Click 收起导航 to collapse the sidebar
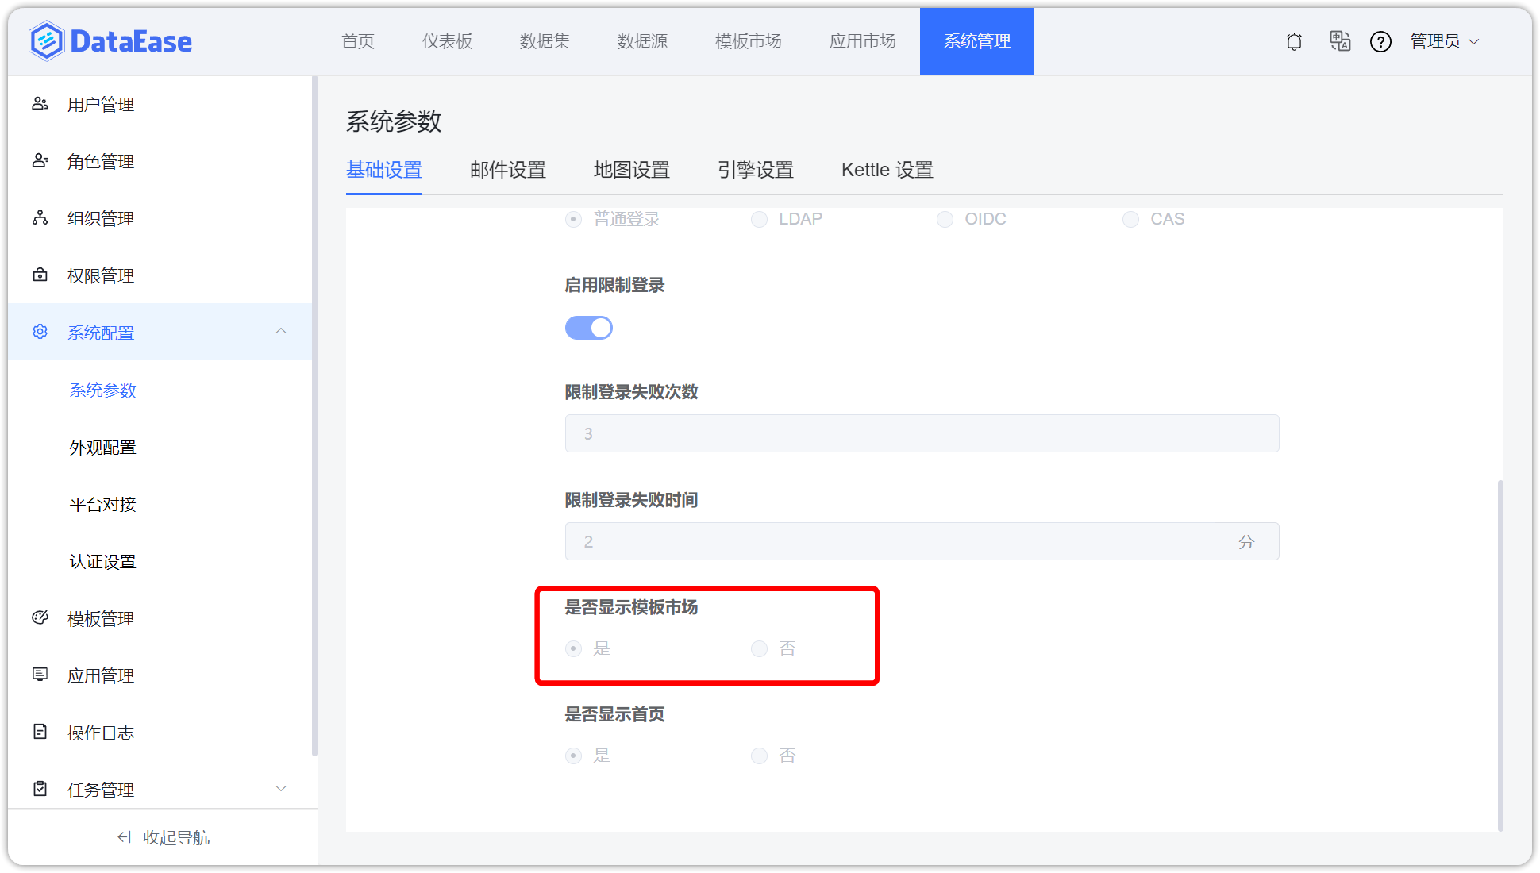1540x873 pixels. pyautogui.click(x=163, y=836)
